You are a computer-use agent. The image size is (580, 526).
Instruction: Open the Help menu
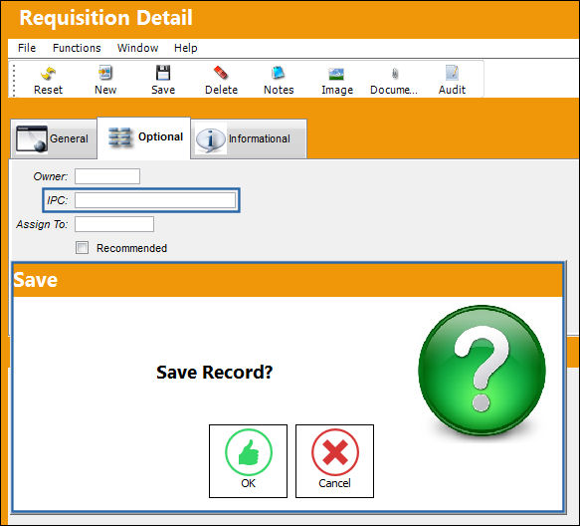(186, 48)
